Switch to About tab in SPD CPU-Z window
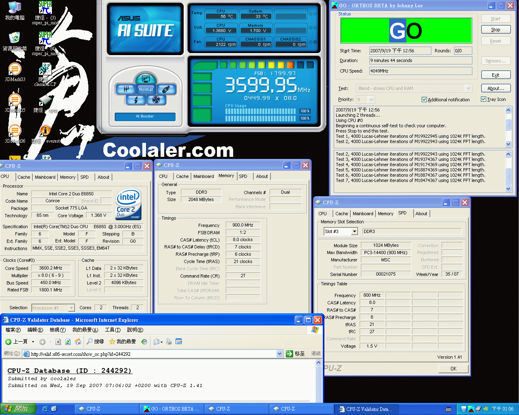Screen dimensions: 519x415 [421, 214]
